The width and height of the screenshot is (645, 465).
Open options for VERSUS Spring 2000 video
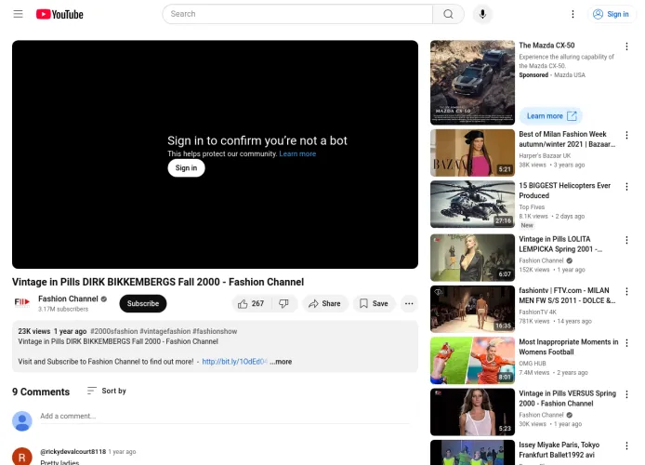pyautogui.click(x=626, y=394)
